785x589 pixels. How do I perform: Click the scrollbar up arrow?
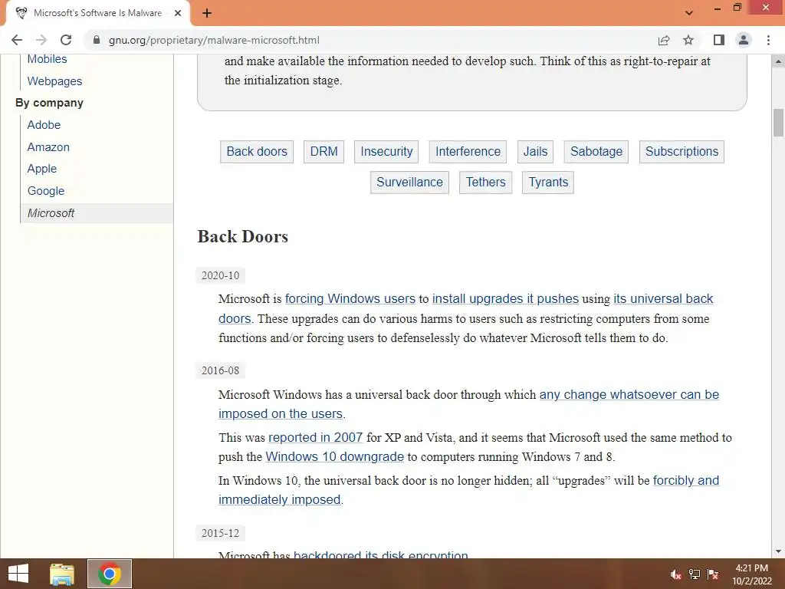(x=778, y=61)
